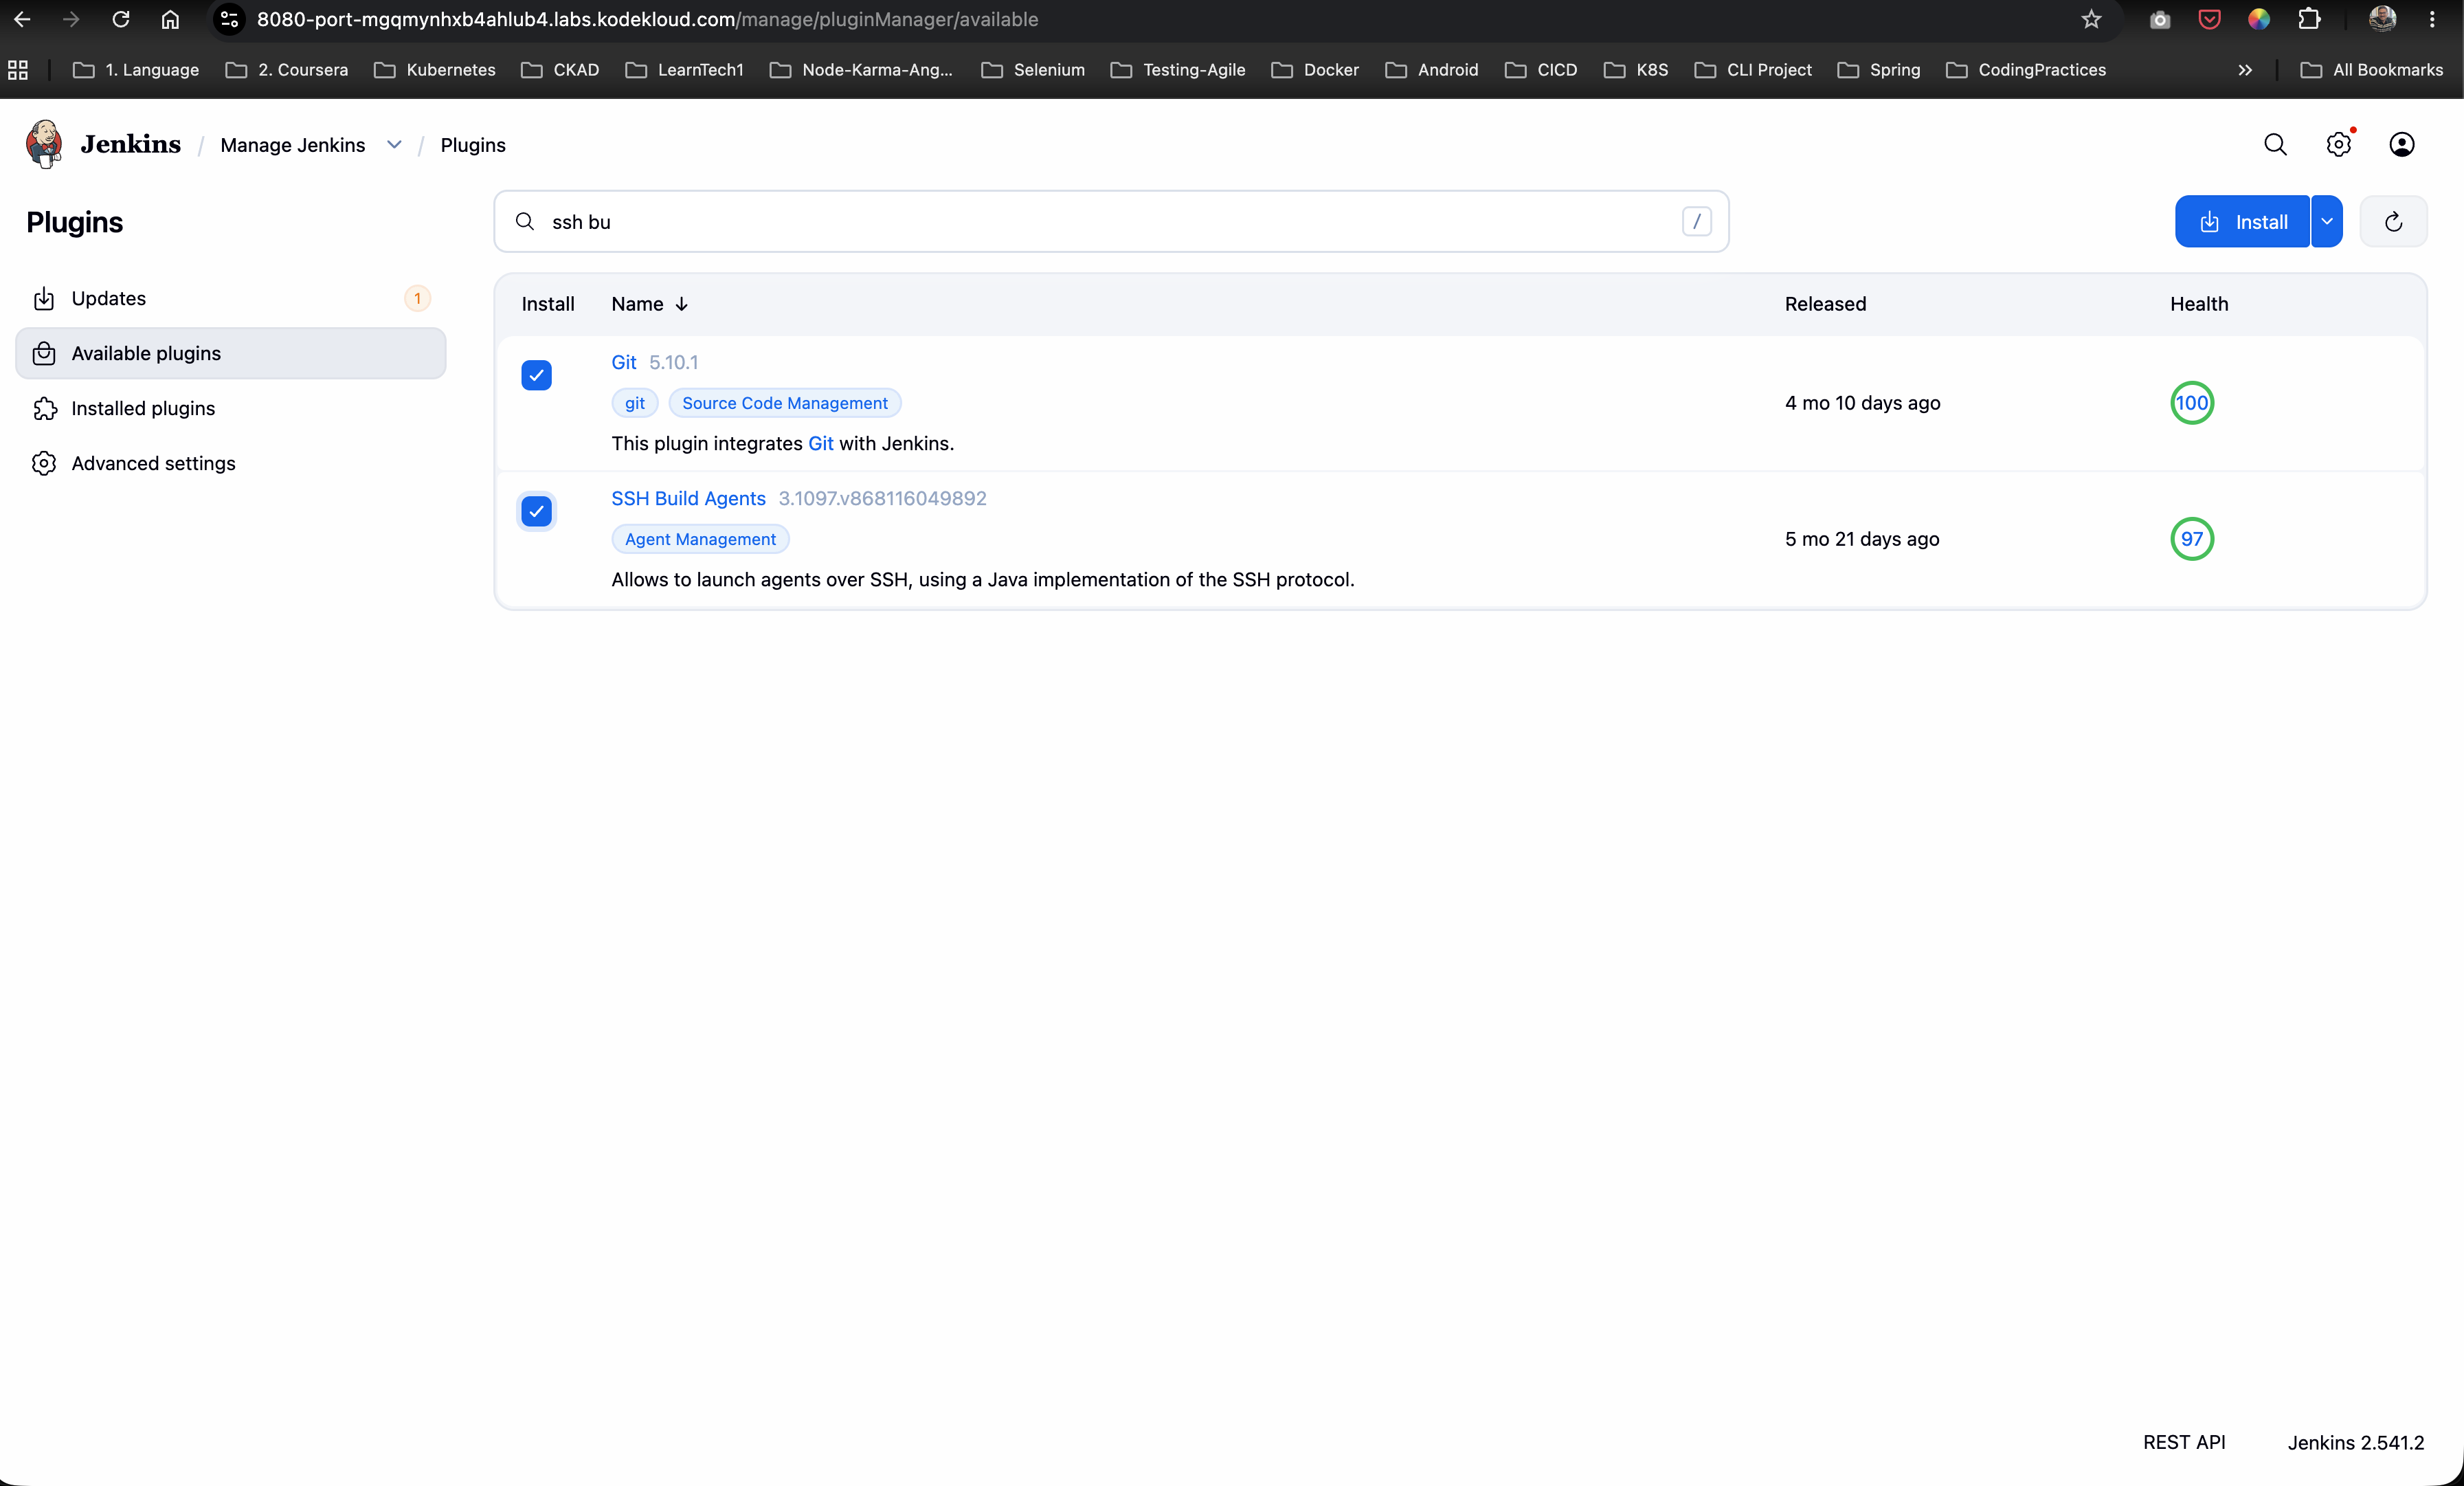Open the Docker bookmarks folder
This screenshot has height=1486, width=2464.
(1315, 70)
